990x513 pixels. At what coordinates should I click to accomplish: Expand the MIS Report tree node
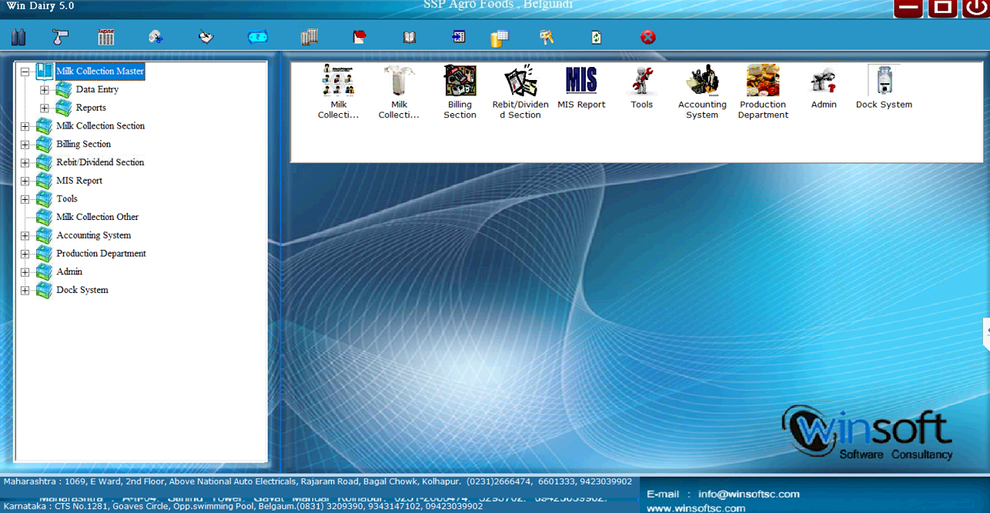click(x=25, y=182)
